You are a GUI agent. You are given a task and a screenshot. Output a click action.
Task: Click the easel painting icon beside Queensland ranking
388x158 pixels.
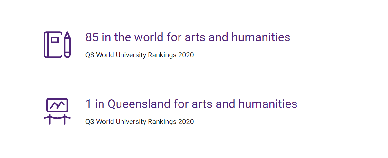(x=57, y=111)
